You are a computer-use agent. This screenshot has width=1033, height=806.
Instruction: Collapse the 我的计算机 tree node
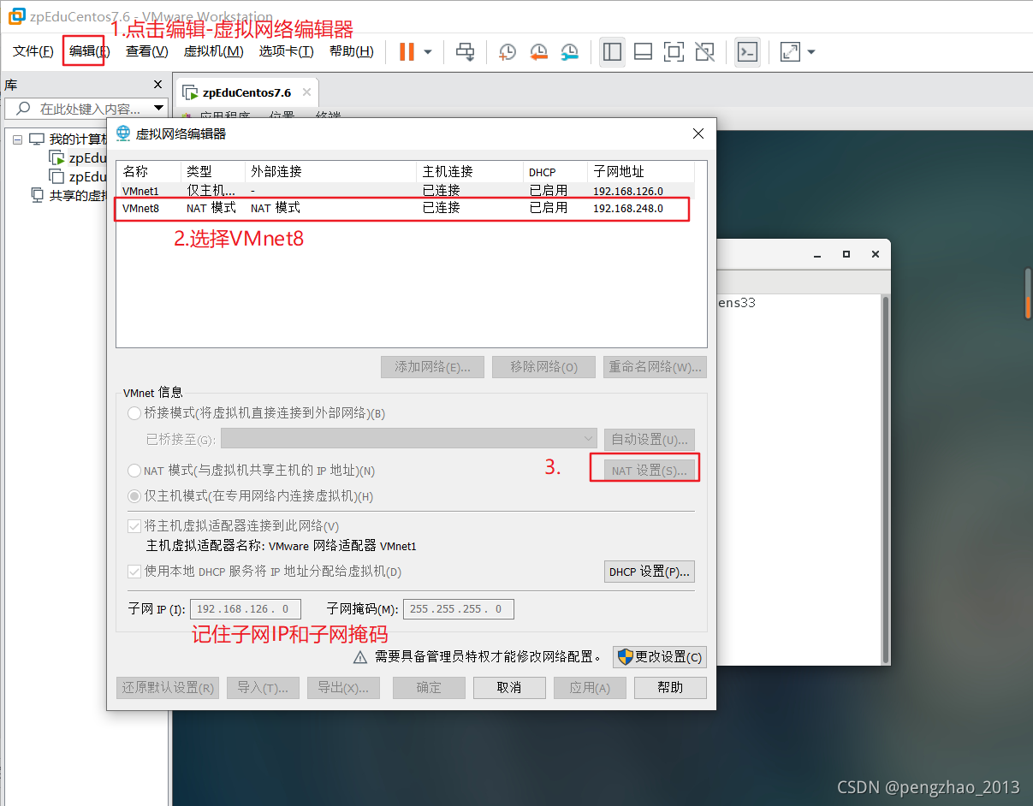point(17,139)
